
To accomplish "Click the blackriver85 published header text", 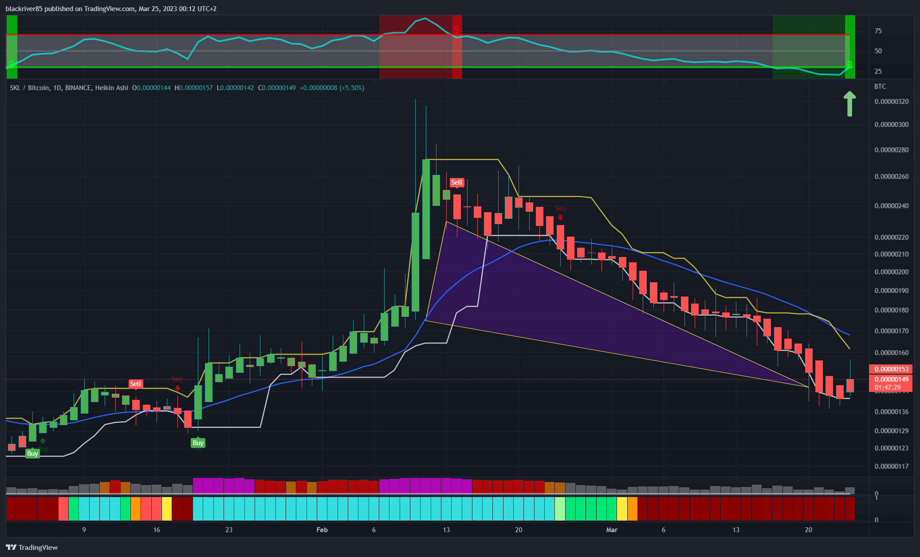I will [x=111, y=8].
